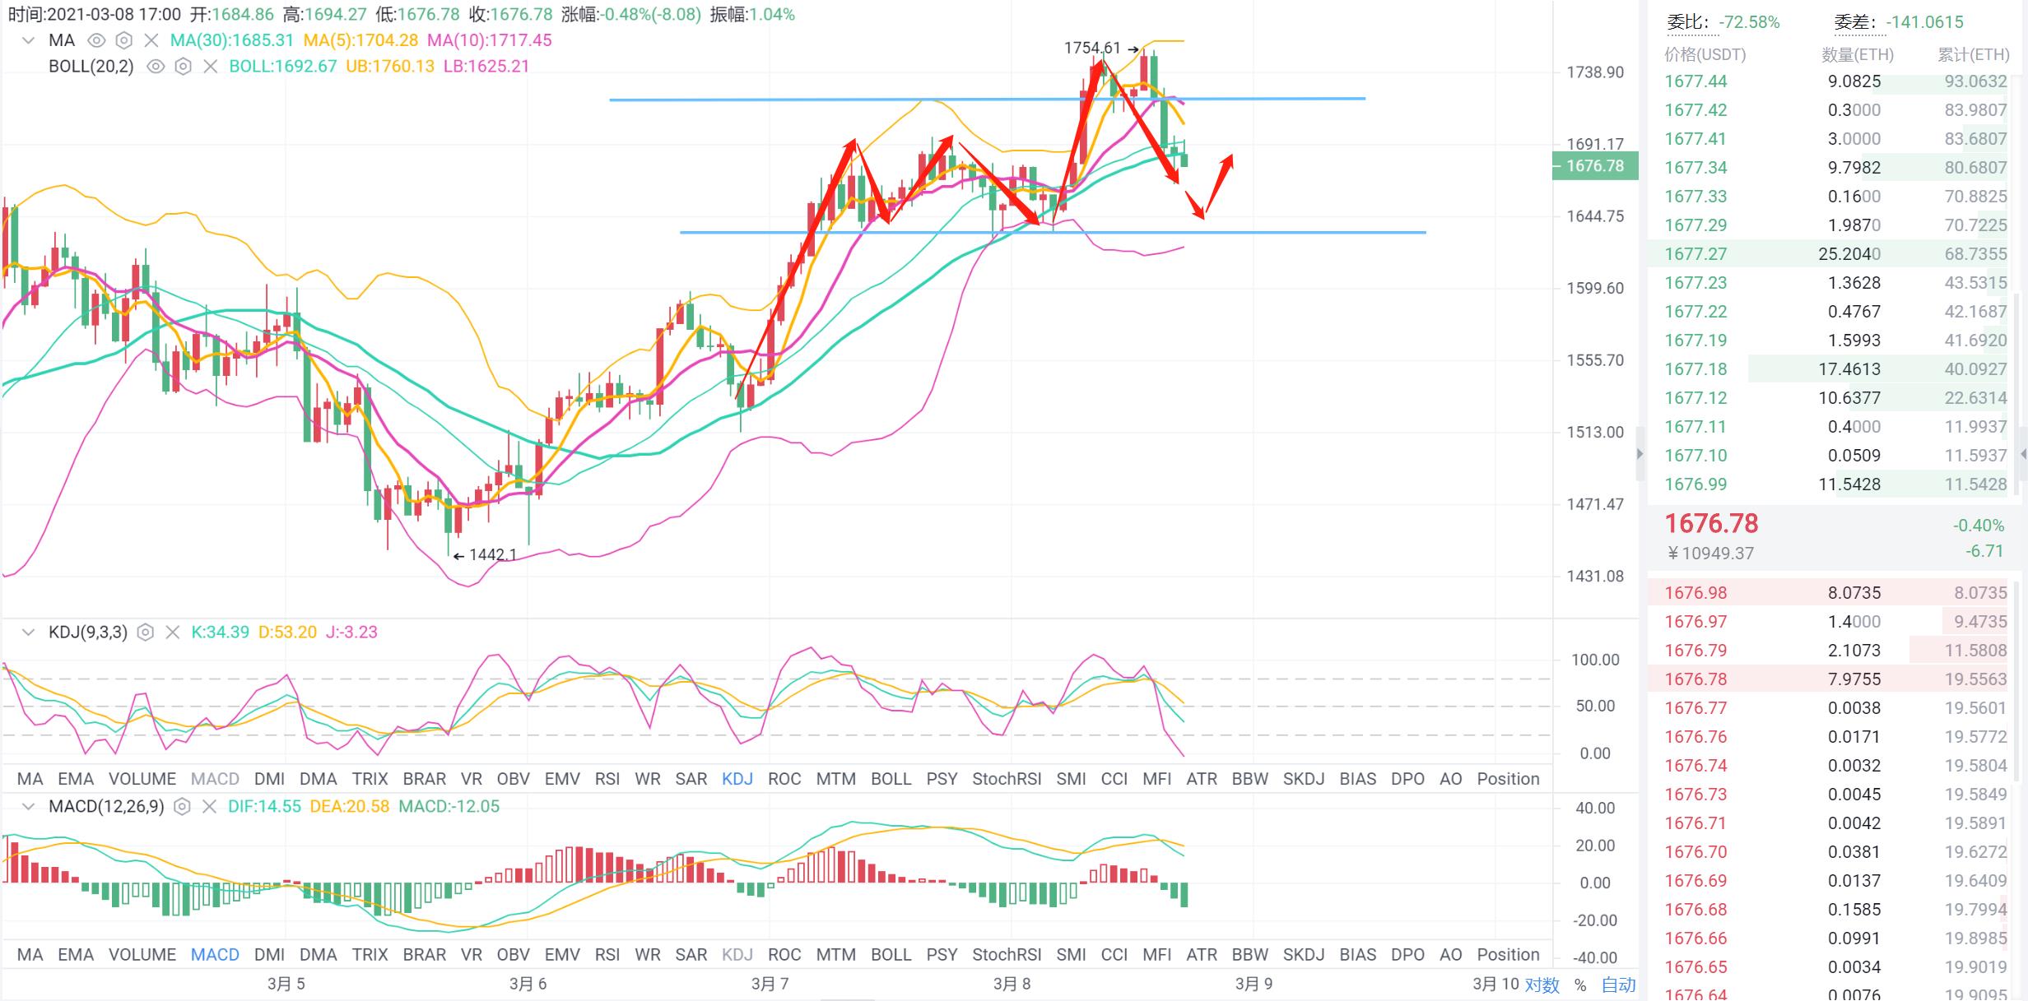
Task: Open MA indicator settings hexagon icon
Action: pos(124,40)
